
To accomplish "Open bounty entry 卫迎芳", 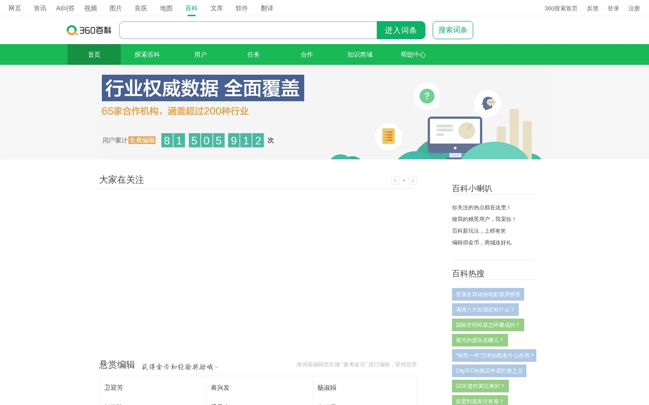I will (x=114, y=387).
